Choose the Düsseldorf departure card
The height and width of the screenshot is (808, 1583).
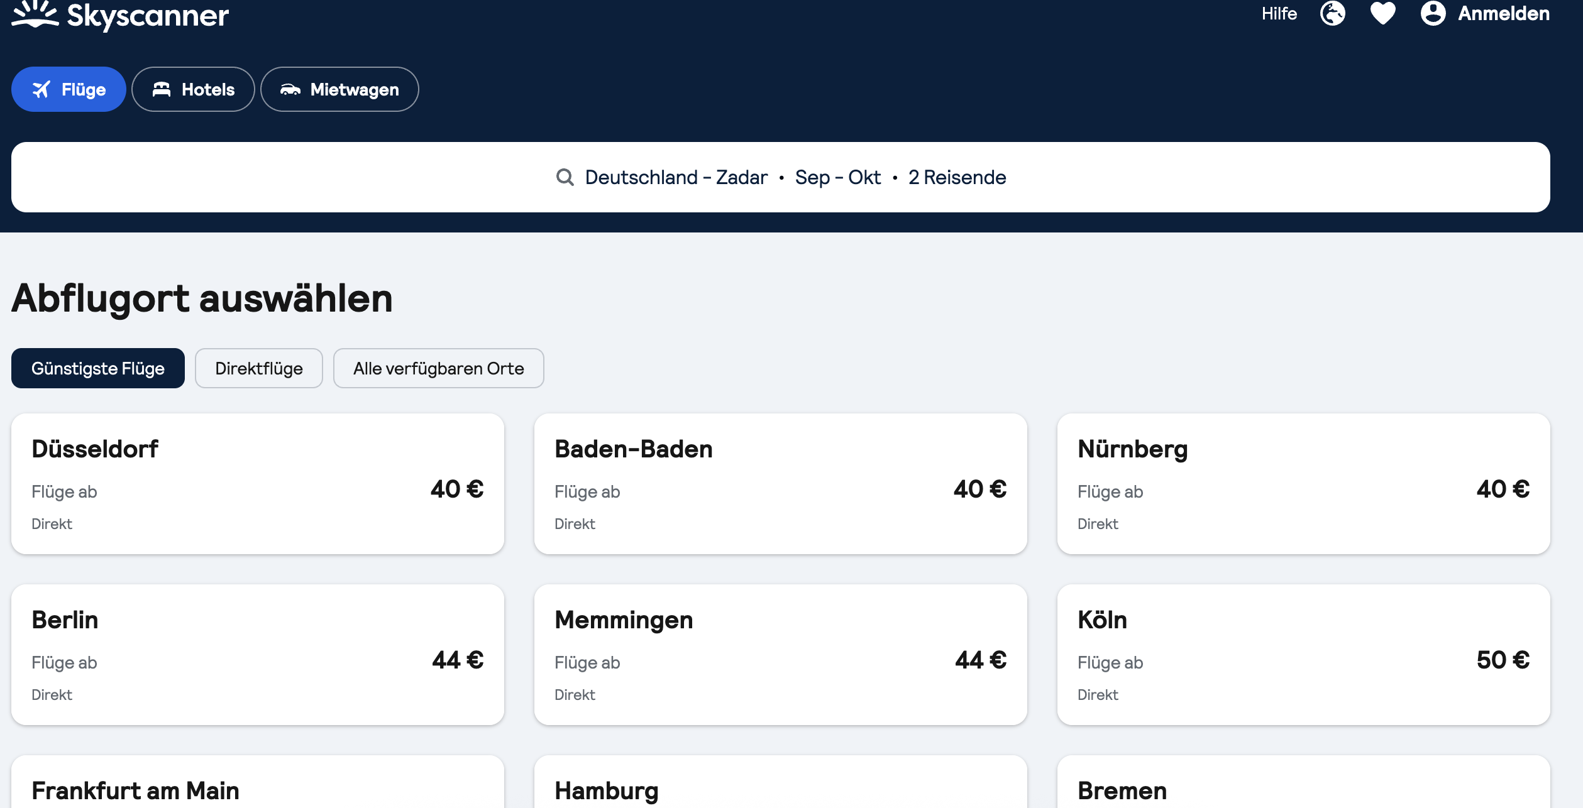[x=258, y=484]
